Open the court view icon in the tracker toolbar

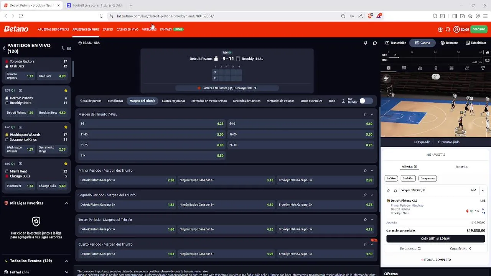click(388, 68)
